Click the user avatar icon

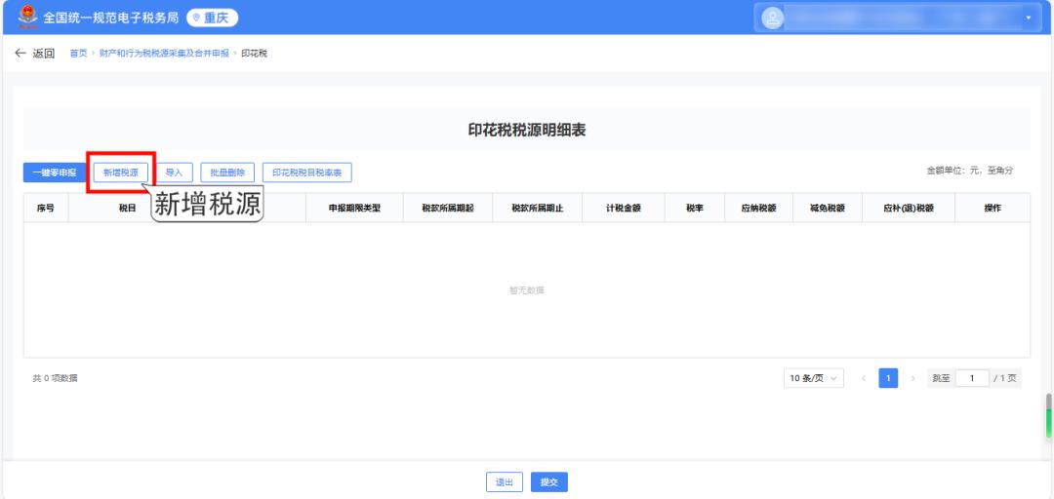772,18
